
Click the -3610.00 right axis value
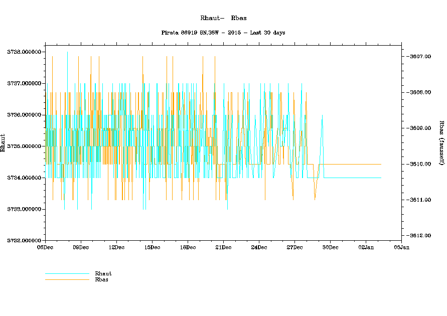pos(420,164)
